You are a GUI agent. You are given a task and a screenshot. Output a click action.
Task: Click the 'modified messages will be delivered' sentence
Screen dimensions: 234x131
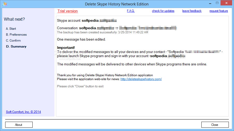tap(132, 64)
